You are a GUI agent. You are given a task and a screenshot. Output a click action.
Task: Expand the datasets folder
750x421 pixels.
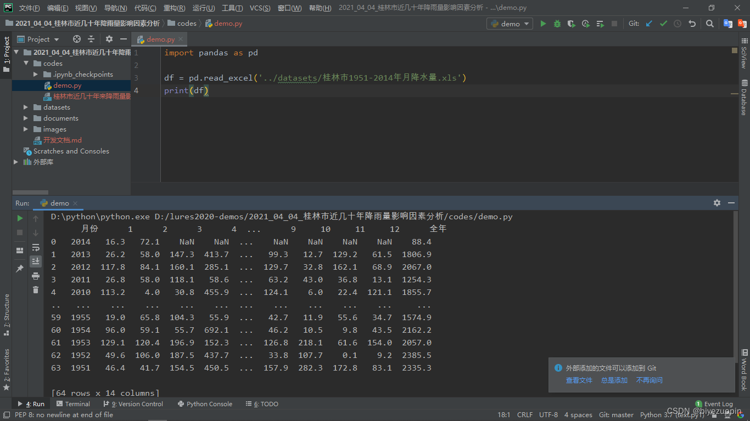tap(26, 107)
